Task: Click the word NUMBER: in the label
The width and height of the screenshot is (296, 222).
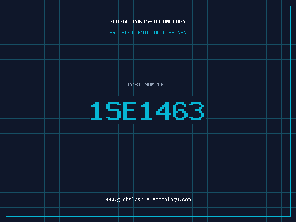Action: coord(155,84)
